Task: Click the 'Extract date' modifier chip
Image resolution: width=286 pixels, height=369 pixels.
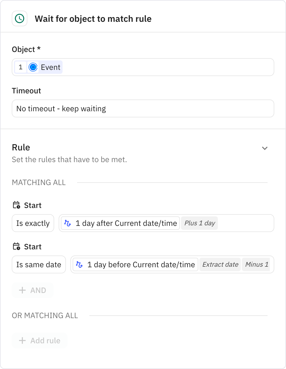Action: point(220,264)
